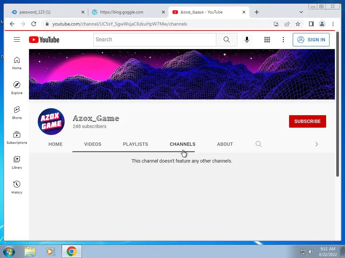Open the YouTube guide hamburger menu
This screenshot has width=345, height=258.
(17, 40)
